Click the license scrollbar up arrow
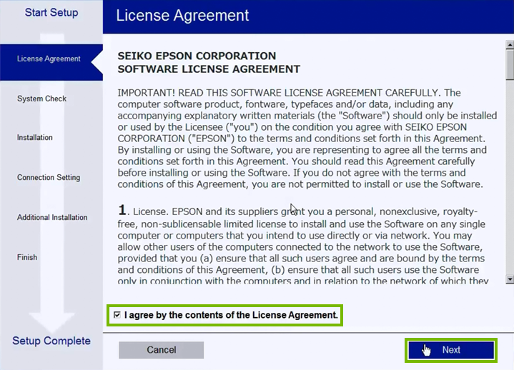This screenshot has width=514, height=370. pos(510,44)
